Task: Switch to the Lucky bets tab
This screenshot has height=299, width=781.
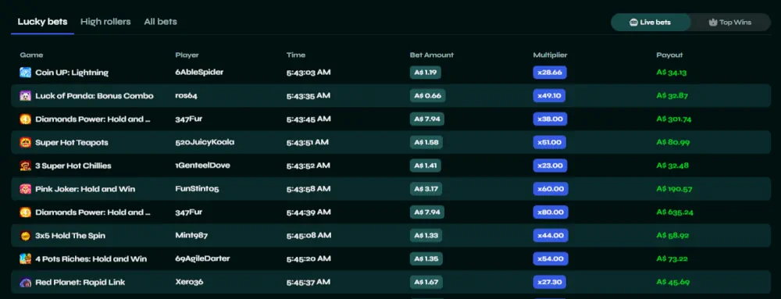Action: (42, 22)
